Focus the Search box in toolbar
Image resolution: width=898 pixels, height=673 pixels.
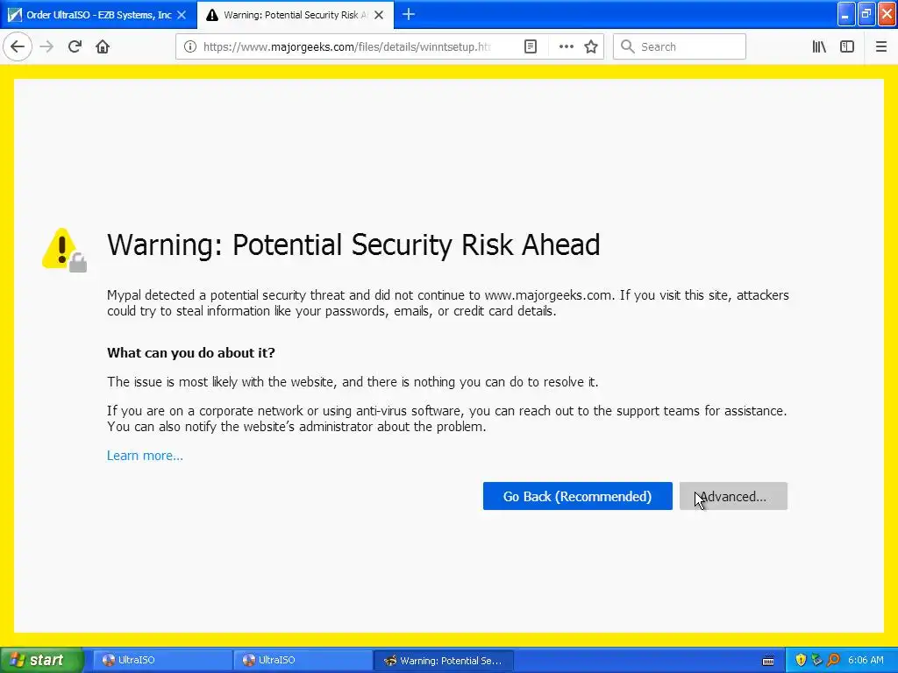680,46
